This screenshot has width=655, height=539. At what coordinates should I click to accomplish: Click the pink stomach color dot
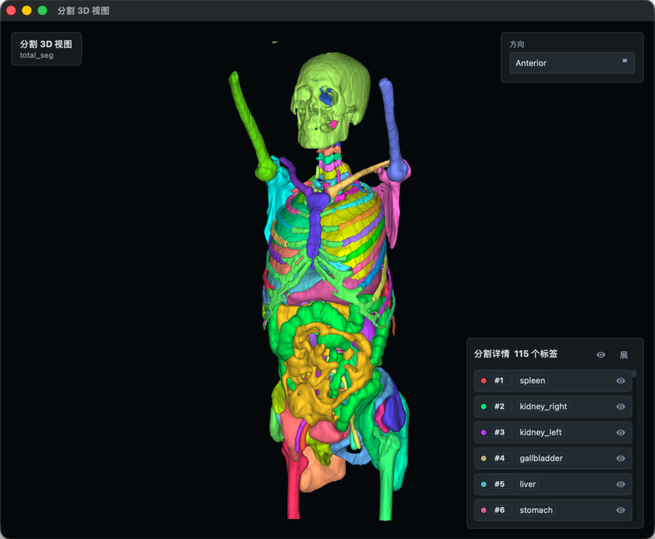pyautogui.click(x=484, y=510)
